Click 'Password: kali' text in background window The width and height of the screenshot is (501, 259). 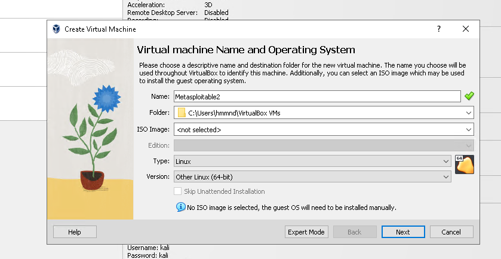(x=147, y=255)
